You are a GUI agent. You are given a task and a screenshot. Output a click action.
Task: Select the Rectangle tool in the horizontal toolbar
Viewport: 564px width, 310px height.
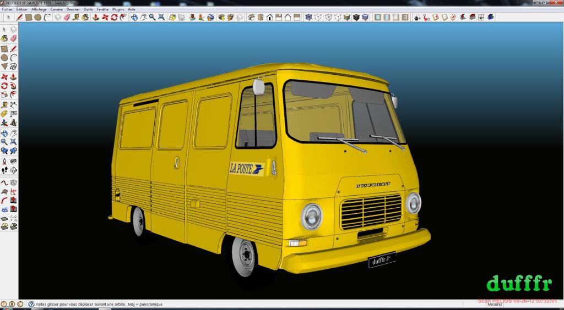[x=29, y=17]
